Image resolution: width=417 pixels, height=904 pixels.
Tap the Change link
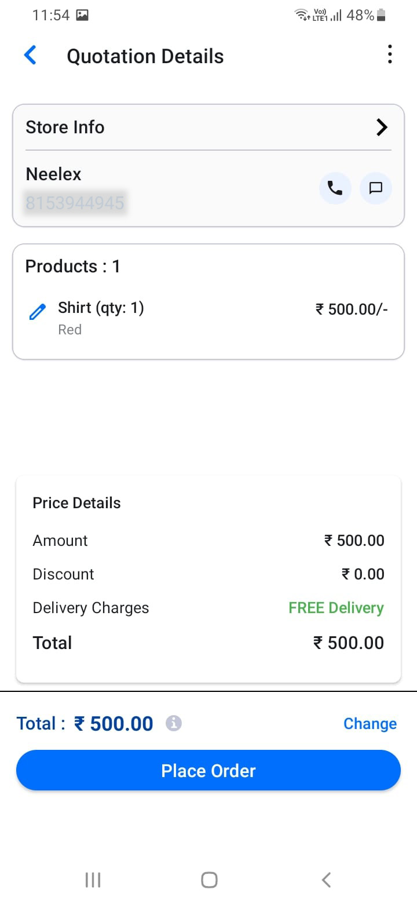(x=370, y=724)
